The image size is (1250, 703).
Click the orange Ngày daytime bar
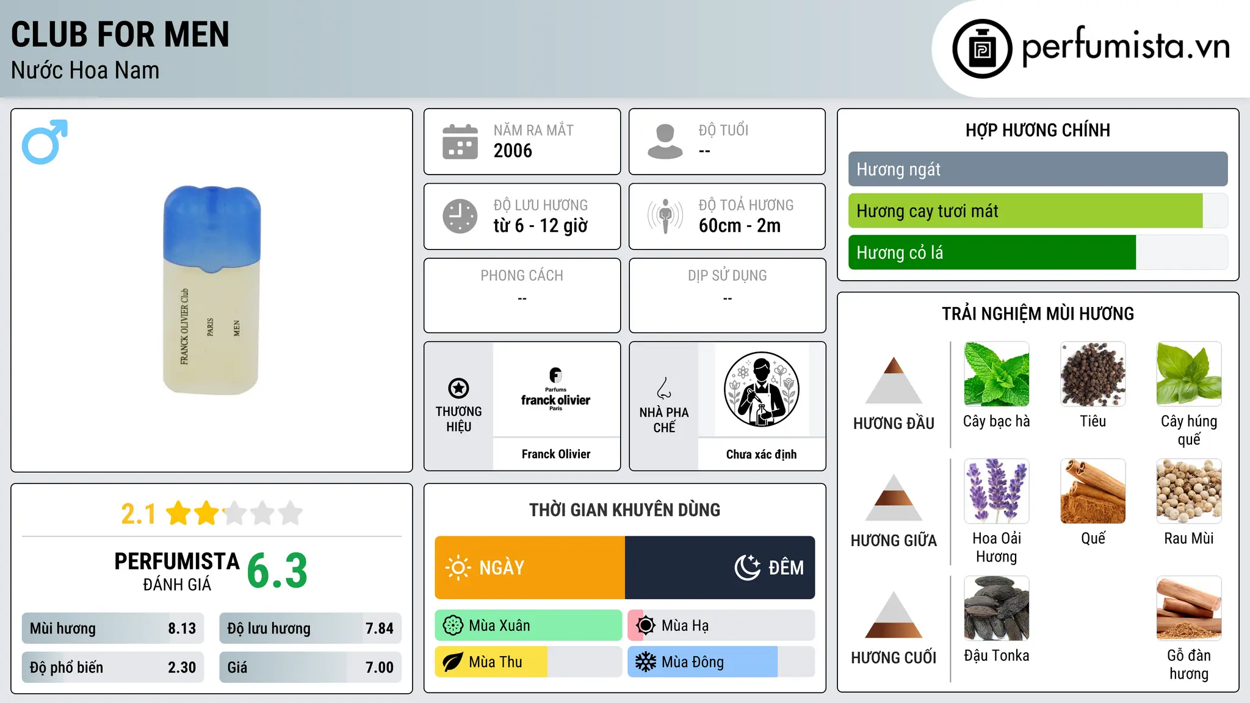click(x=530, y=568)
